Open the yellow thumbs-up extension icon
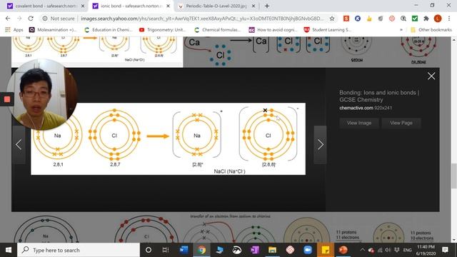Screen dimensions: 457x257 point(369,19)
